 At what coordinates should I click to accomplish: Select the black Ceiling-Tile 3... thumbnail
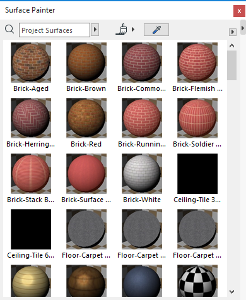tap(197, 174)
